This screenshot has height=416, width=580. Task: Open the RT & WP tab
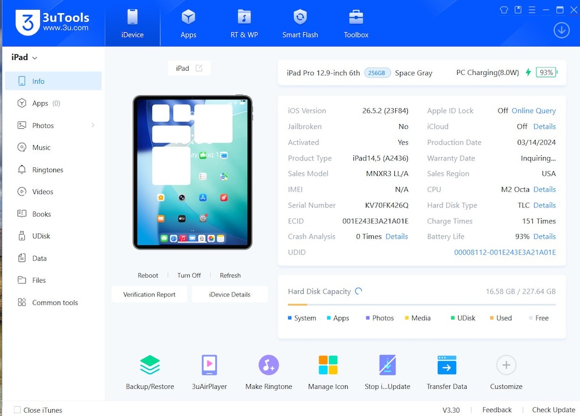(244, 24)
